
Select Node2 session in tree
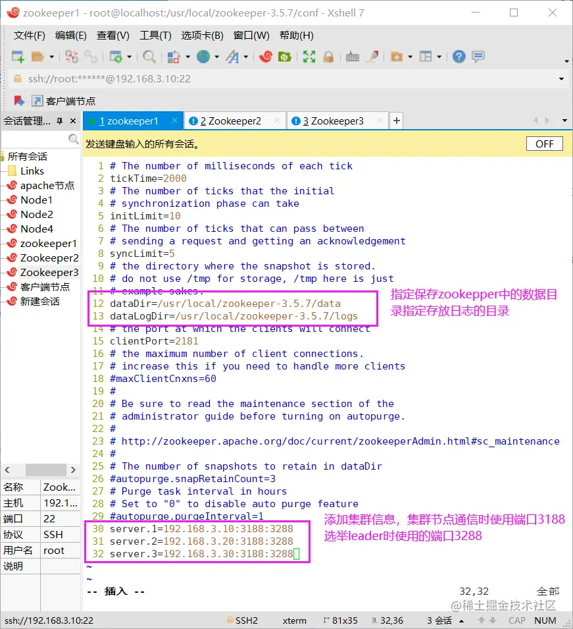(x=36, y=214)
